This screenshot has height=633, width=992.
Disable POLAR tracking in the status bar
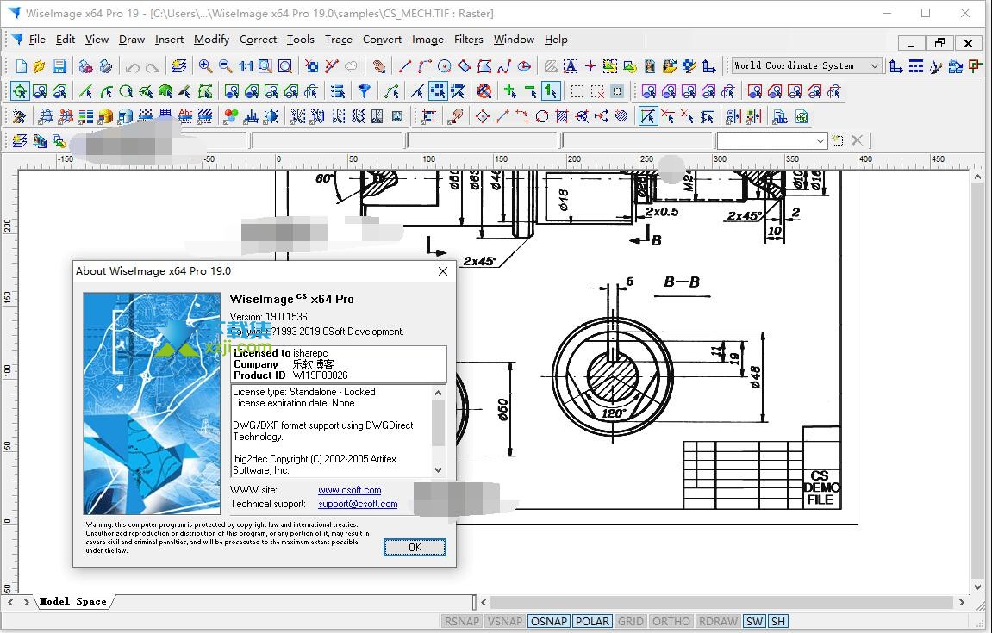(592, 621)
